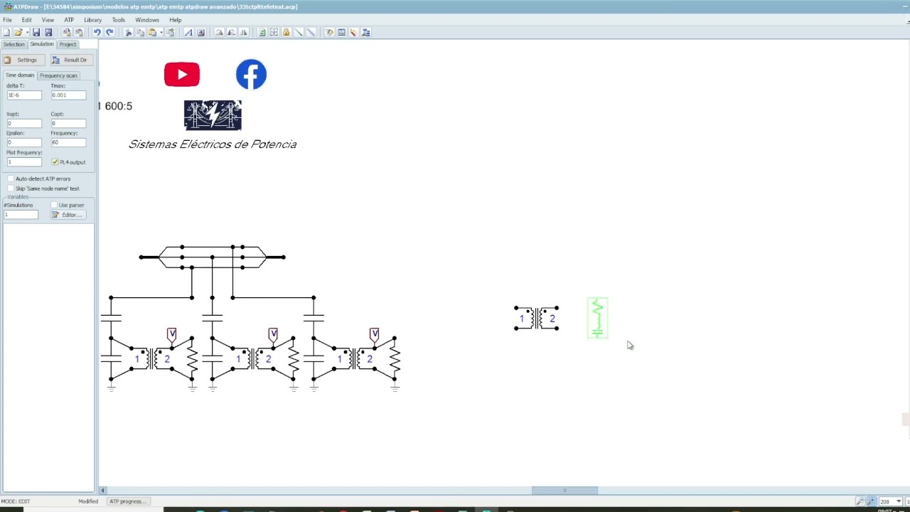Image resolution: width=910 pixels, height=512 pixels.
Task: Click the Settings button
Action: pyautogui.click(x=23, y=60)
